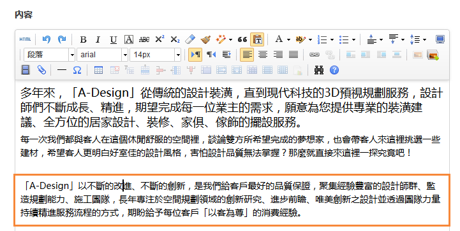Open the highlight color palette arrow
460x231 pixels.
(310, 39)
